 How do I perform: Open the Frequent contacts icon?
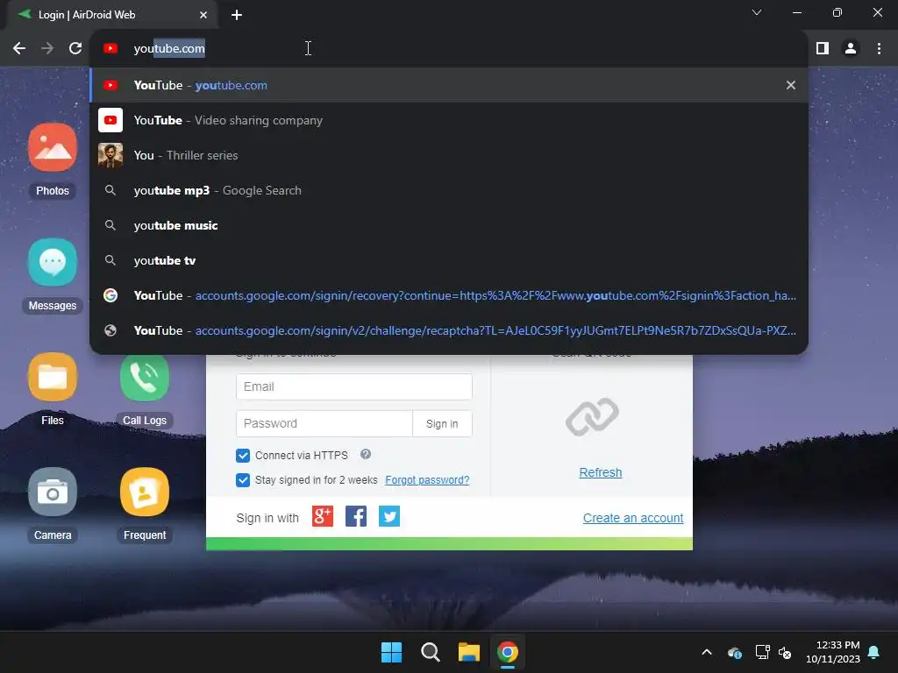tap(145, 492)
